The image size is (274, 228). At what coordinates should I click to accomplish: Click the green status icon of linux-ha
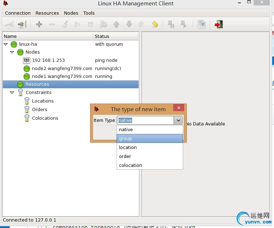coord(14,44)
